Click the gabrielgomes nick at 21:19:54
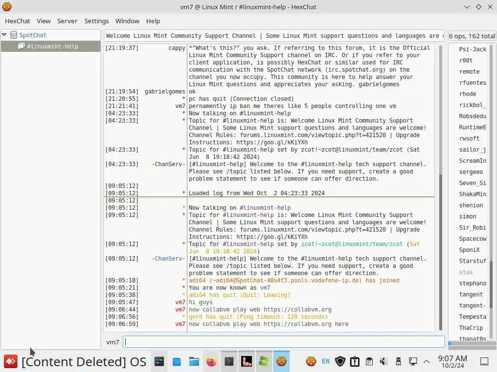Image resolution: width=497 pixels, height=372 pixels. point(165,92)
